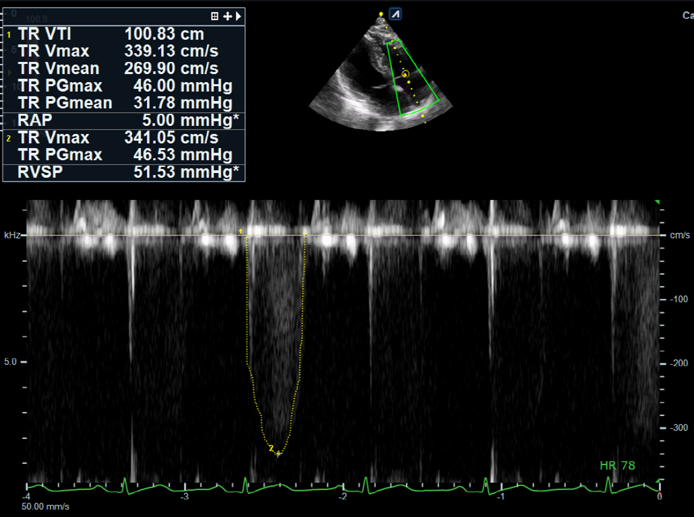The width and height of the screenshot is (694, 517).
Task: Click the red 0 time marker at right
Action: click(660, 496)
